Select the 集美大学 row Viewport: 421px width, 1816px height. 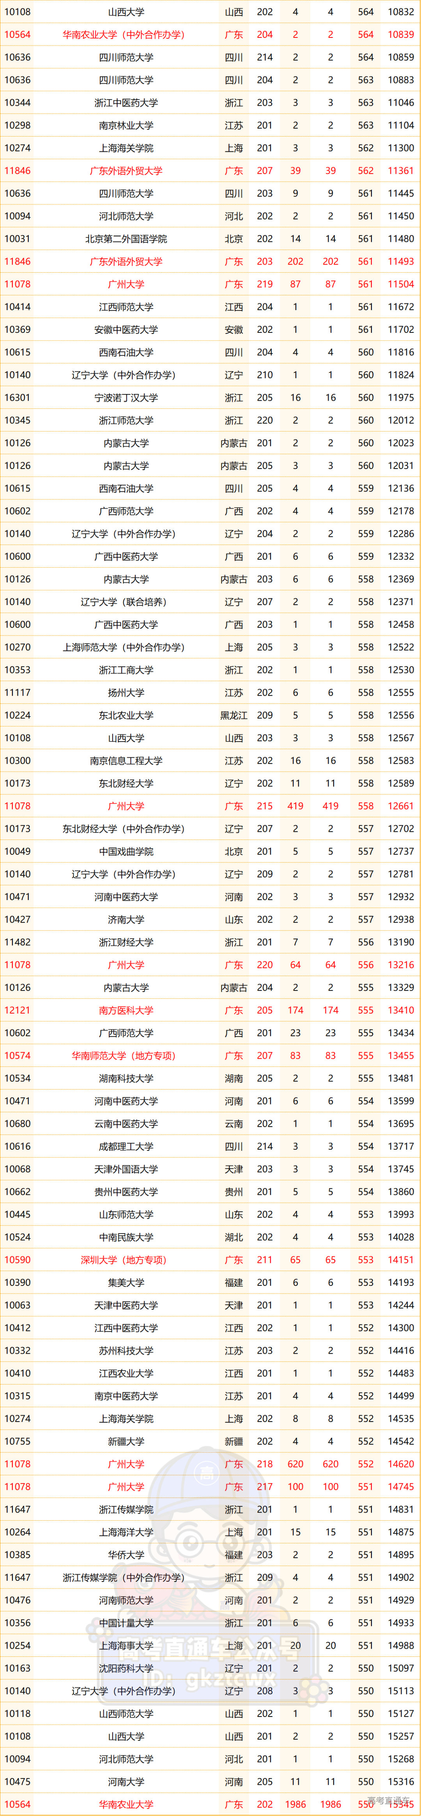point(126,1282)
